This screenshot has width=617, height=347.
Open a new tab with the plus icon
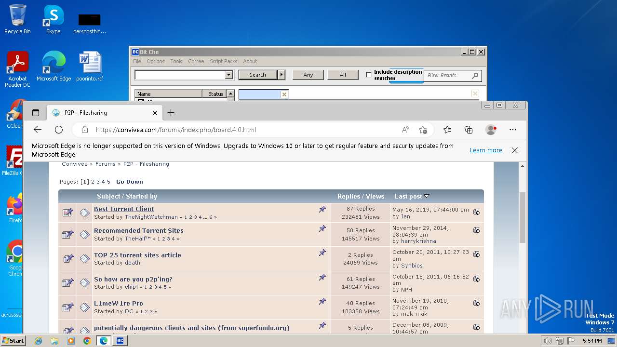(x=171, y=113)
